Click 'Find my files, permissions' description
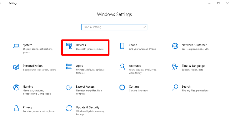The height and width of the screenshot is (124, 231). pyautogui.click(x=195, y=90)
